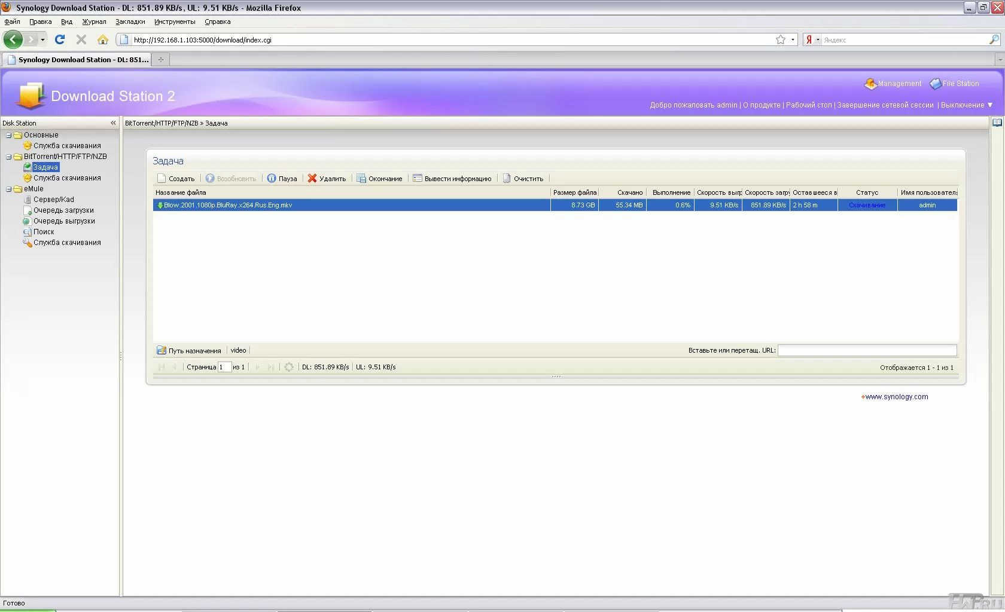The width and height of the screenshot is (1005, 612).
Task: Collapse the Основные tree folder
Action: click(x=9, y=135)
